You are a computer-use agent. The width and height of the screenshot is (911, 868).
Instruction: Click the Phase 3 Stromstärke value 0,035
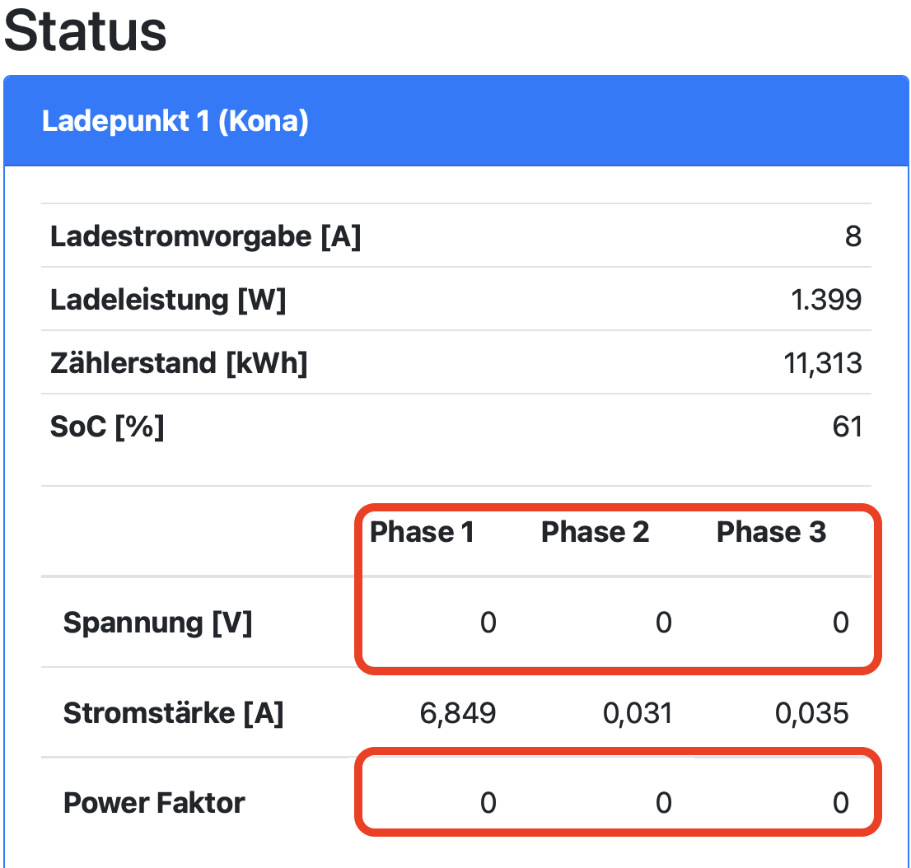(812, 712)
